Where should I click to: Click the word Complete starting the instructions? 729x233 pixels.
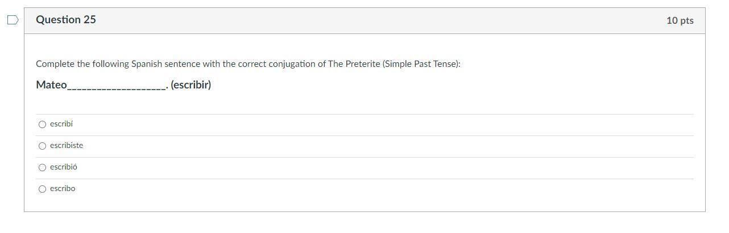click(55, 64)
